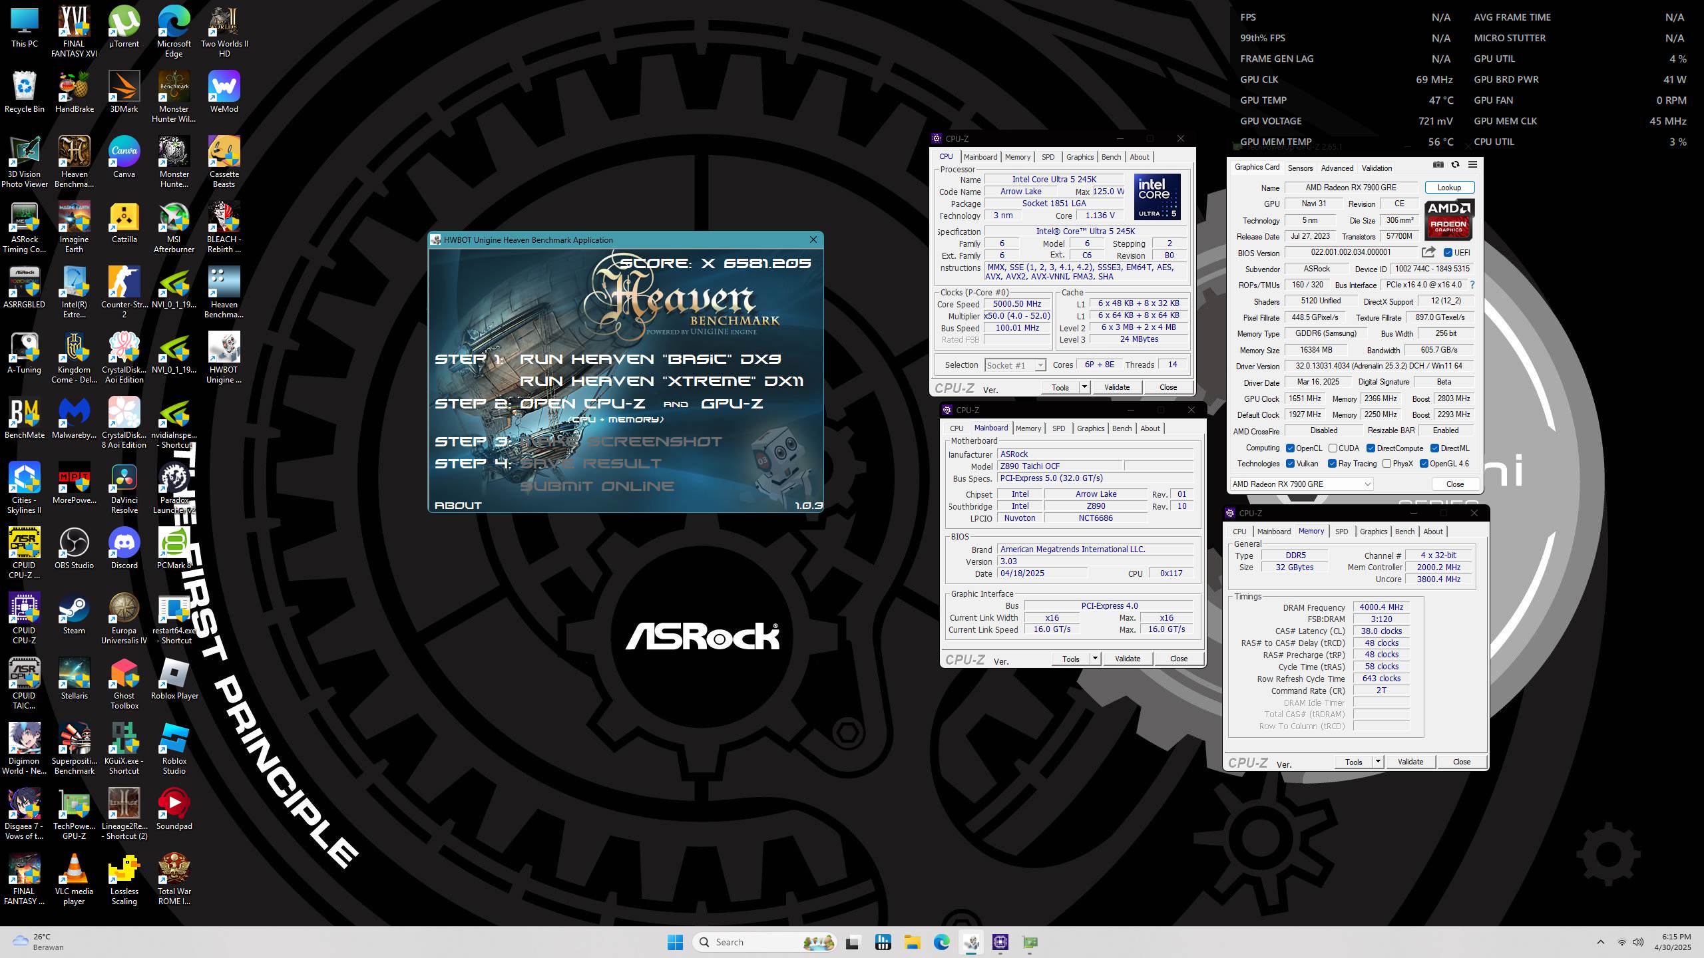Open the 3DMark desktop icon
The width and height of the screenshot is (1704, 958).
(124, 92)
